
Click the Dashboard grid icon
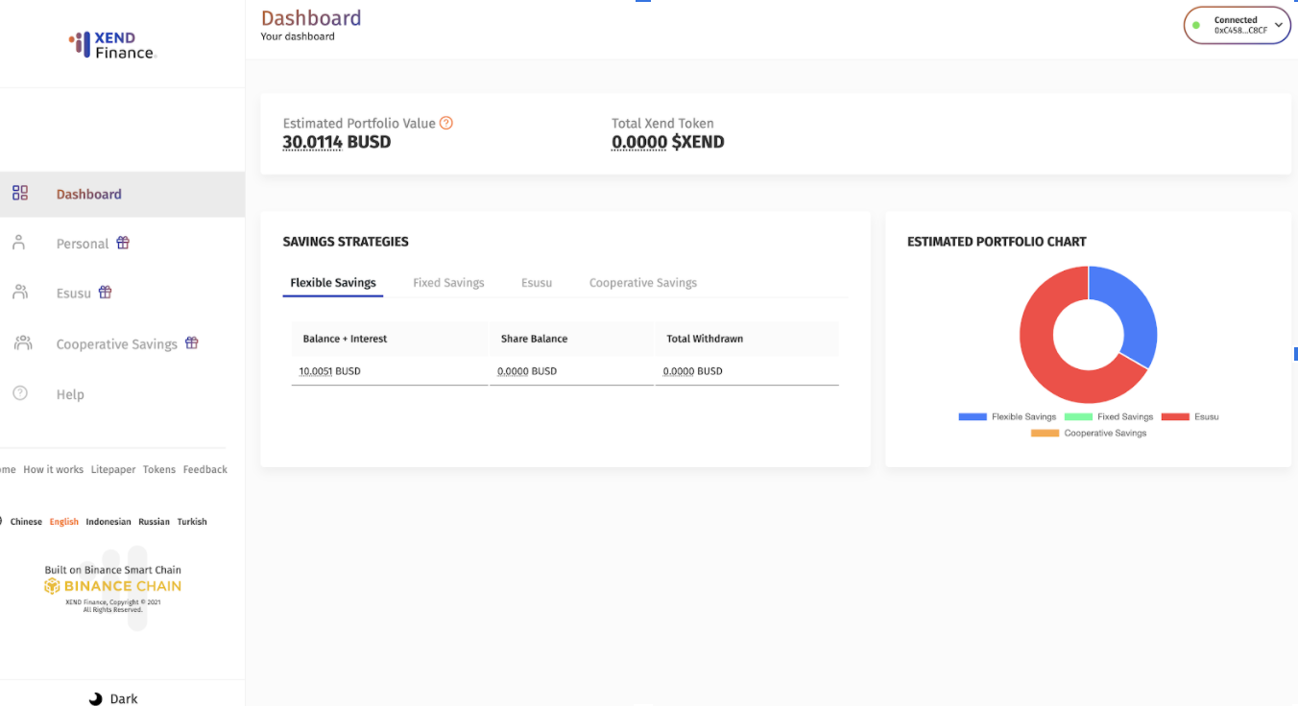coord(20,194)
